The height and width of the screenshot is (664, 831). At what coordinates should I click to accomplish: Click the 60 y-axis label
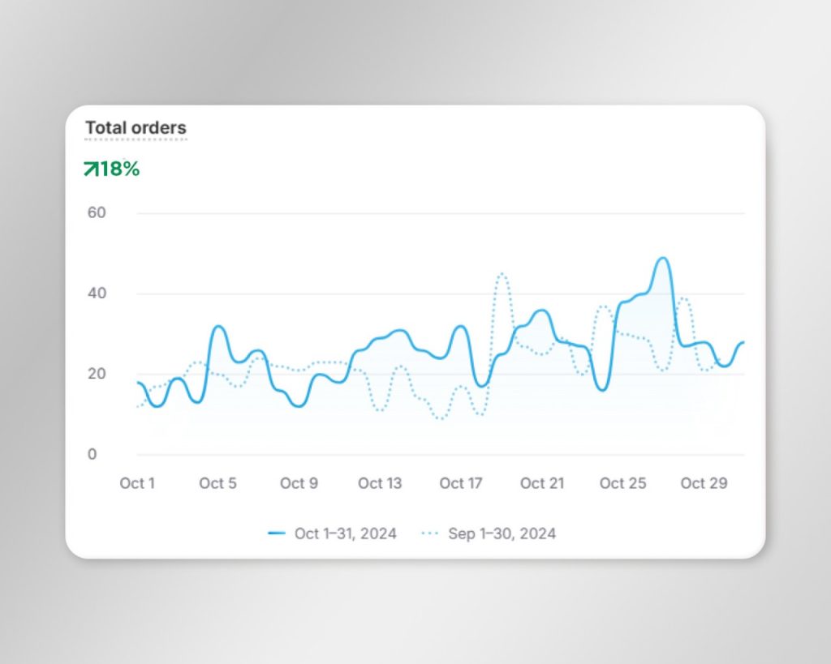97,212
